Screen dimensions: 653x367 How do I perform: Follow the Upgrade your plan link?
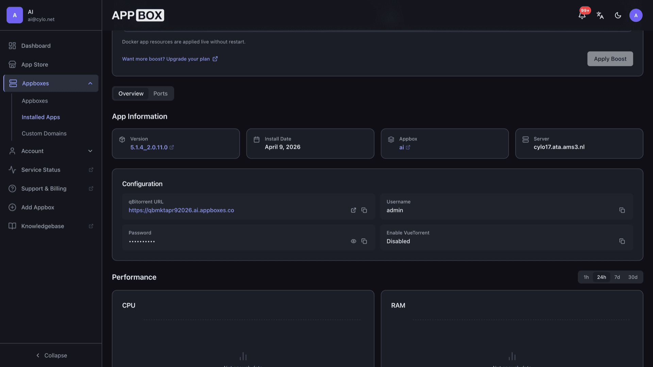[x=170, y=59]
